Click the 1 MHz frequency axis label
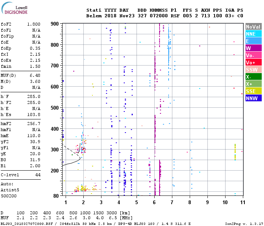The width and height of the screenshot is (264, 226). [x=66, y=202]
